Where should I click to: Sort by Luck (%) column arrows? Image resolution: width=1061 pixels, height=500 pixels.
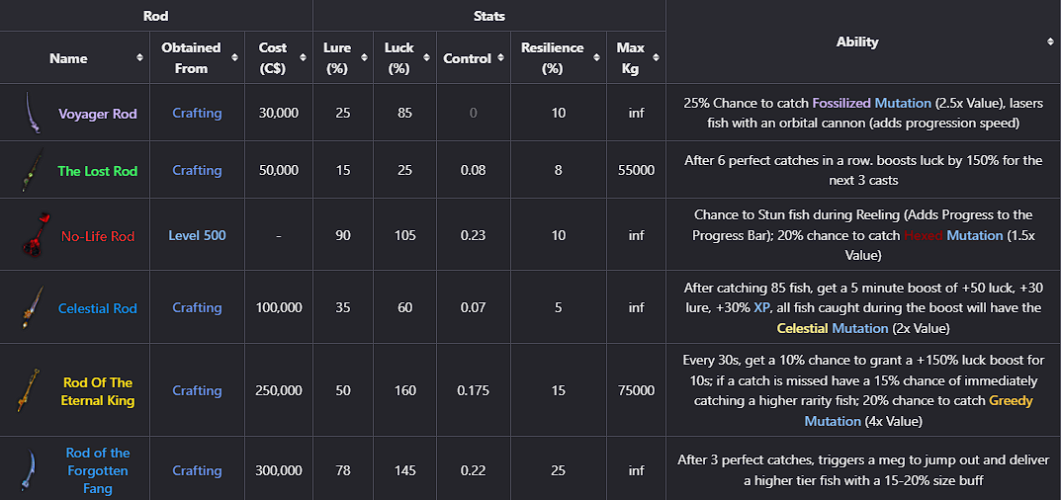(x=425, y=58)
